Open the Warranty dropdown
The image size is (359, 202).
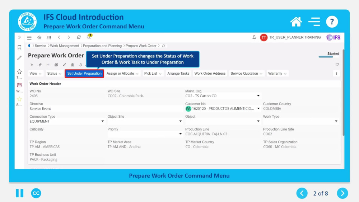[277, 74]
